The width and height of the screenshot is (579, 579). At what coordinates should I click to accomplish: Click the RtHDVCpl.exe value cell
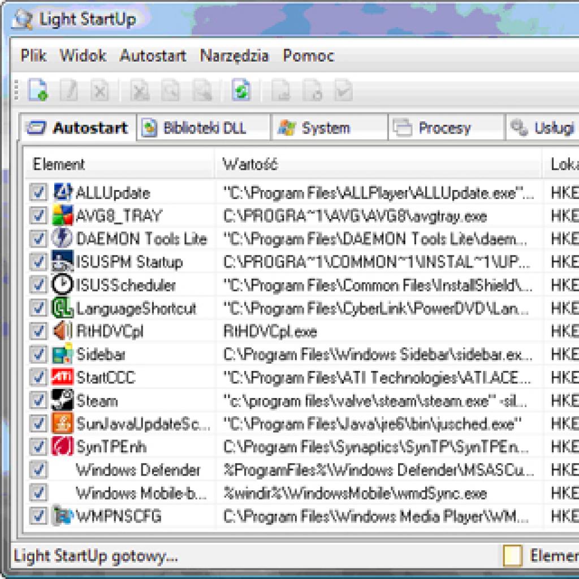pos(270,331)
